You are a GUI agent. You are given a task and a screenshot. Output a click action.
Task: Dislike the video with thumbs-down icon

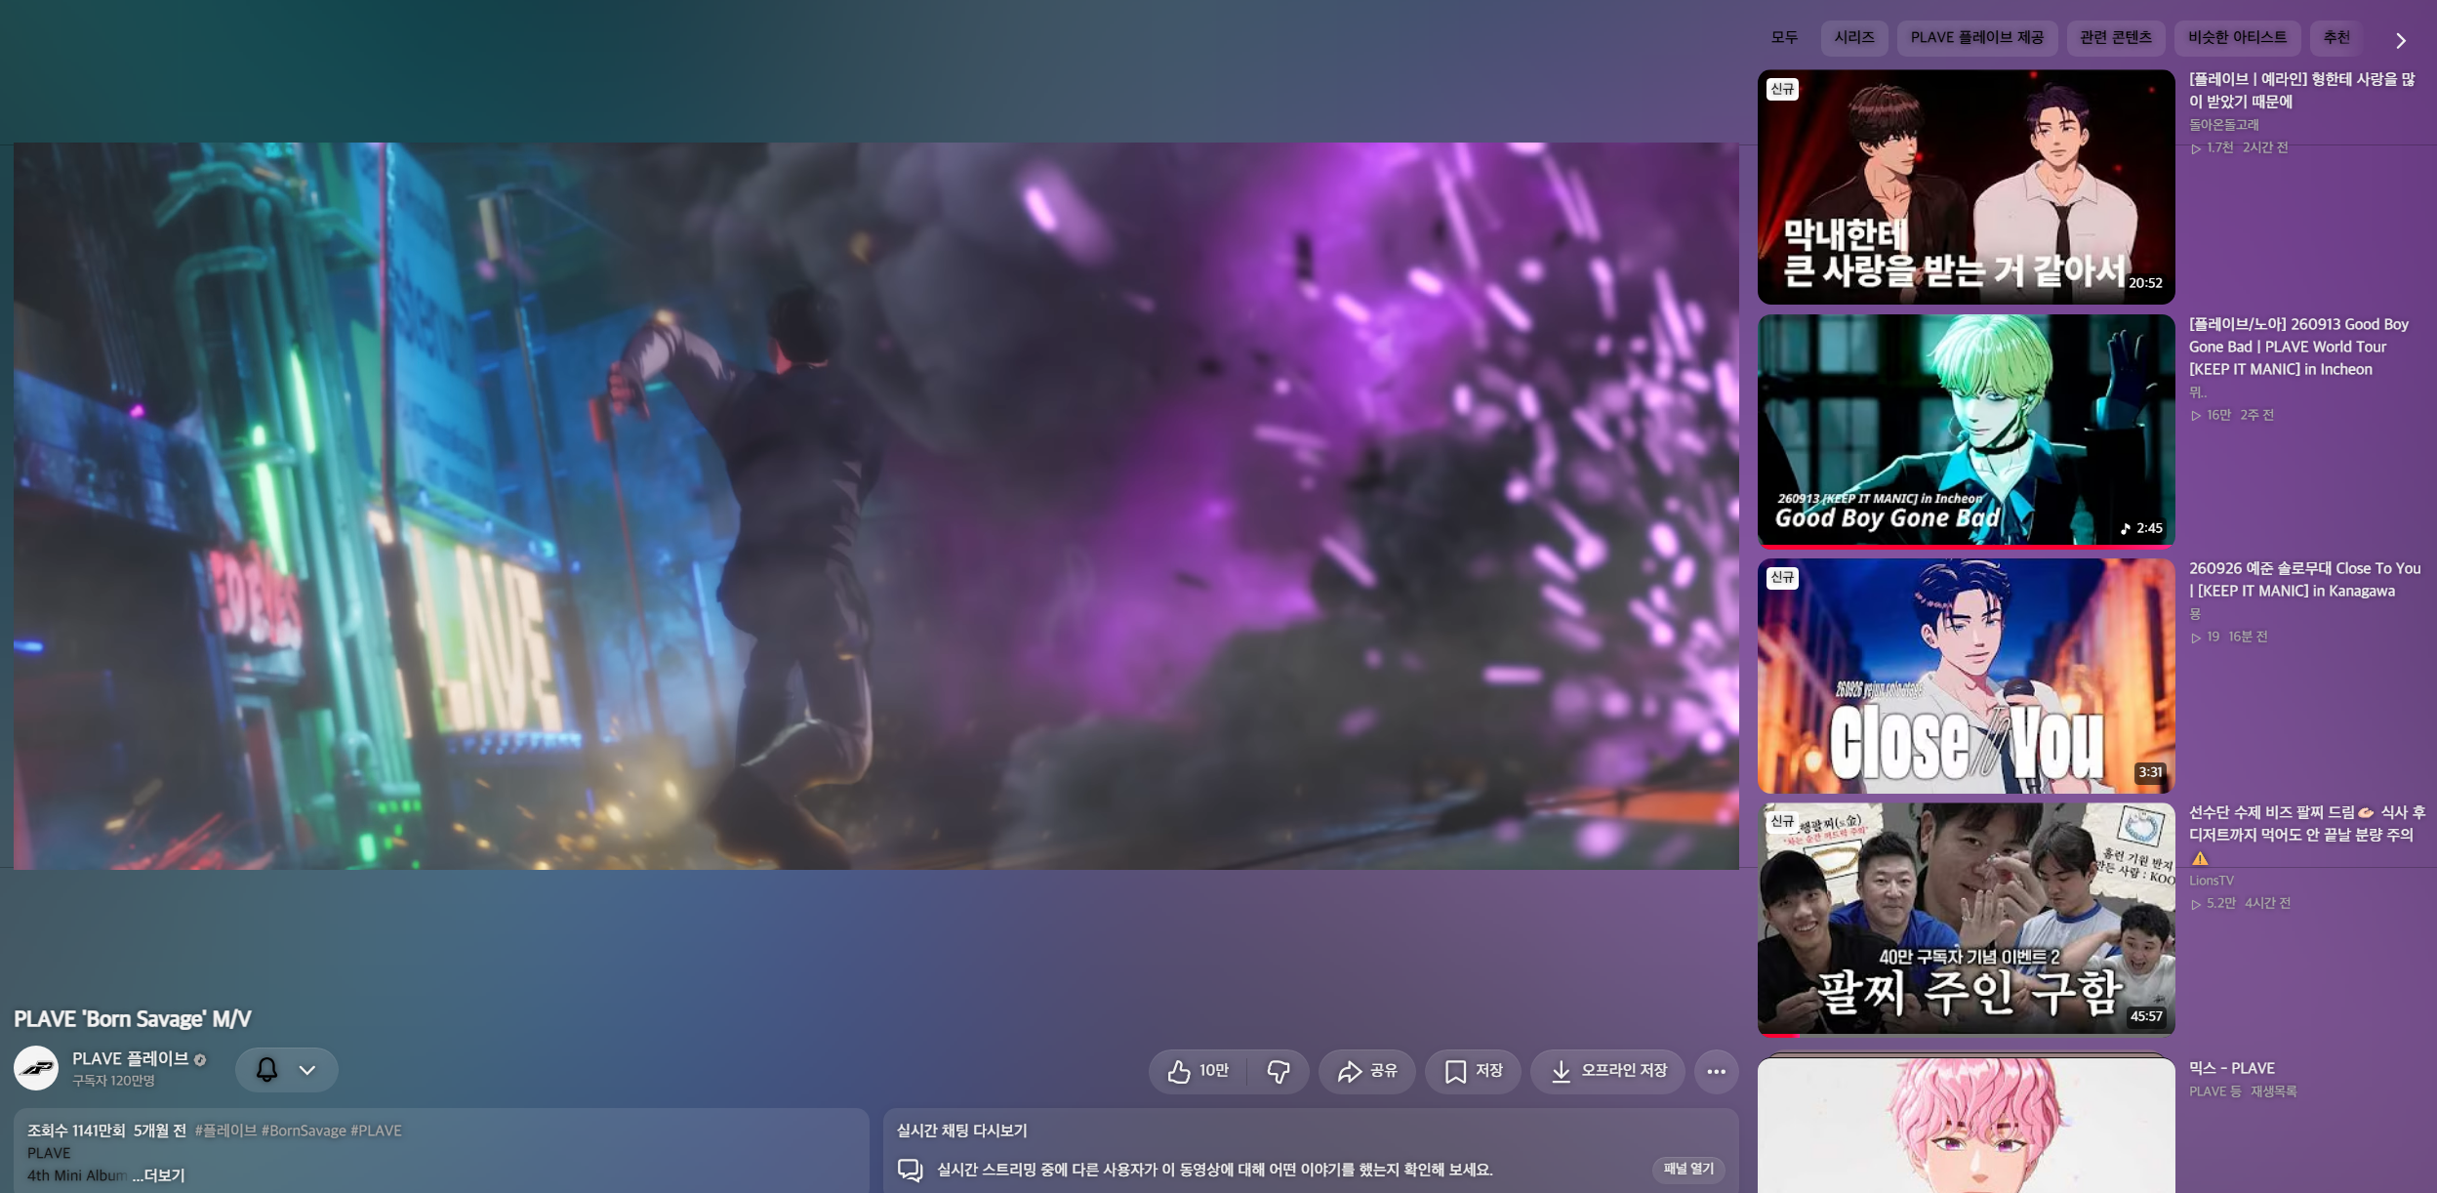1279,1071
